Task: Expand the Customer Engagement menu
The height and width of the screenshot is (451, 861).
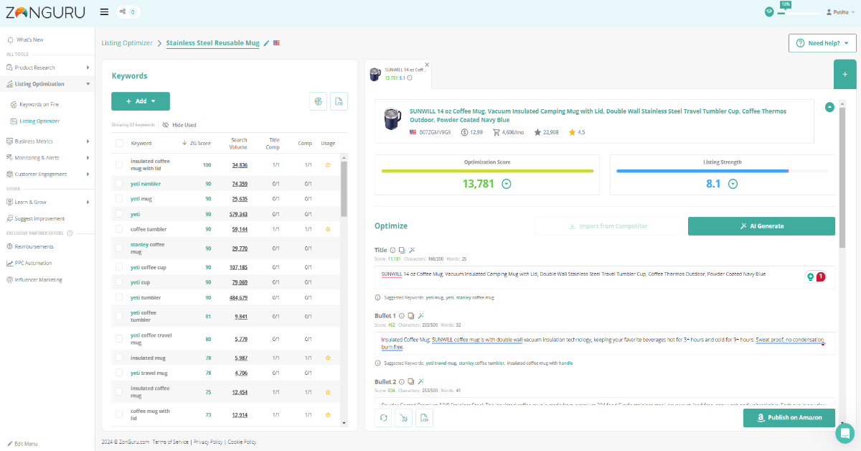Action: 47,174
